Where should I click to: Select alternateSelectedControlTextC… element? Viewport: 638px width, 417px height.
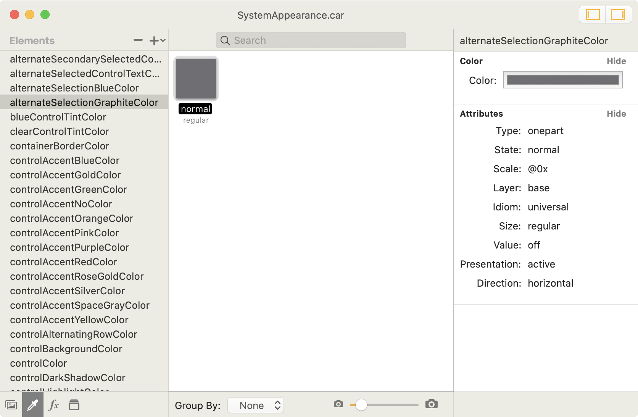[84, 74]
